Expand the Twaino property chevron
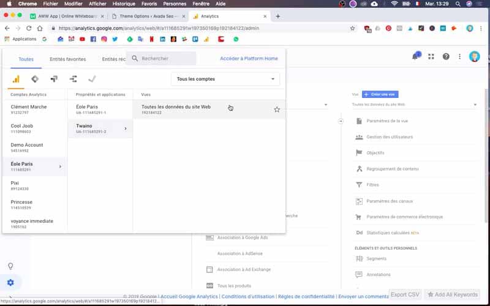 pyautogui.click(x=126, y=129)
